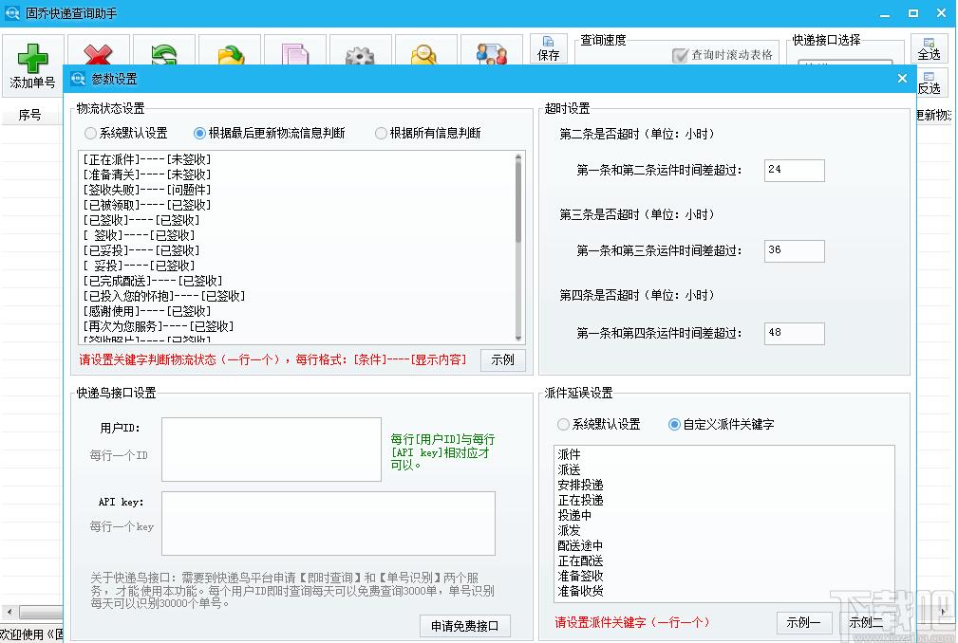
Task: Click main window horizontal scrollbar left arrow
Action: pyautogui.click(x=9, y=612)
